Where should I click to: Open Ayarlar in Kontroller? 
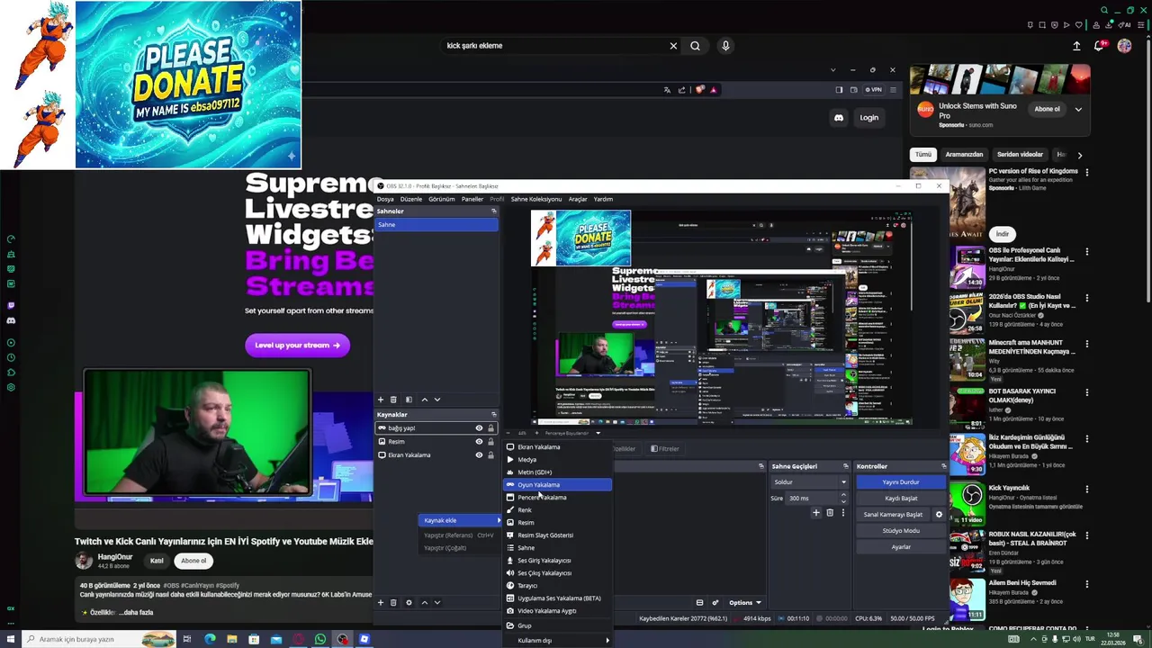[x=901, y=547]
